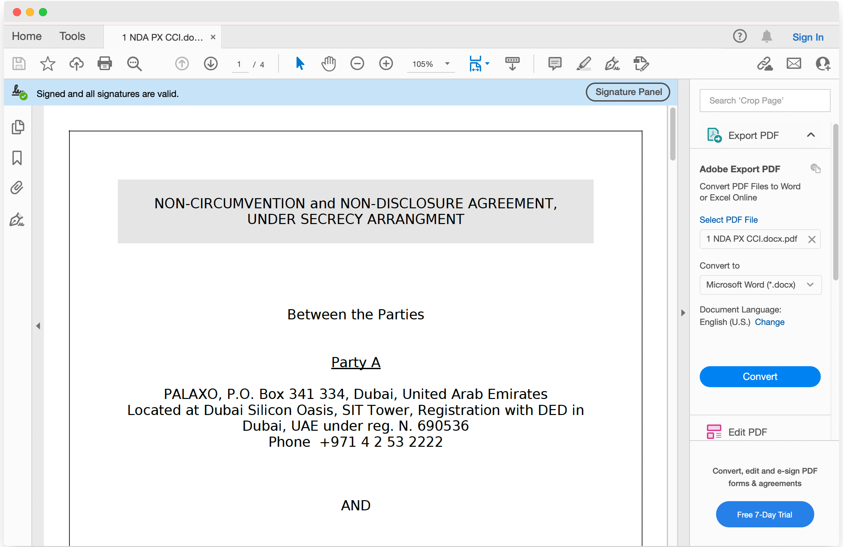
Task: Click the Print file icon
Action: [x=104, y=64]
